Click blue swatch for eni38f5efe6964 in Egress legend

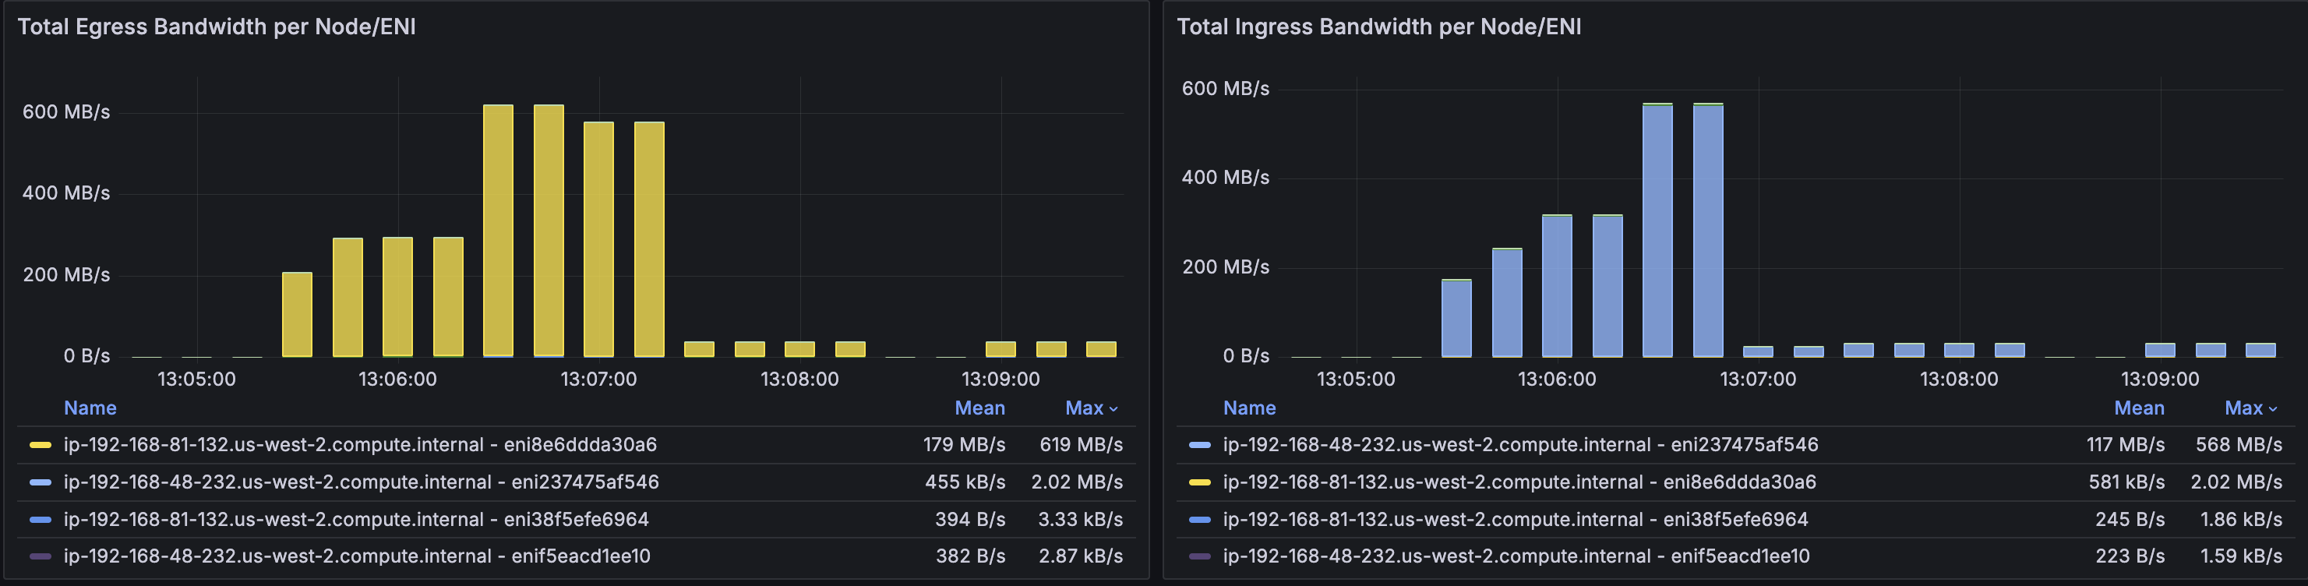[x=41, y=520]
